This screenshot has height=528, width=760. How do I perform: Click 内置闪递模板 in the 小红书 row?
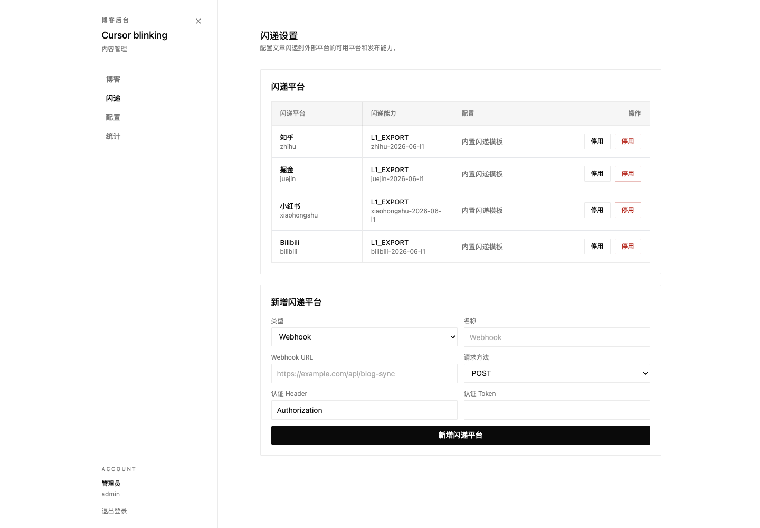pos(482,210)
